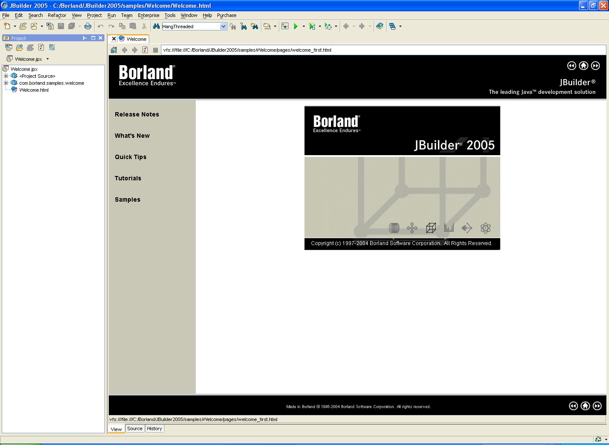Close the Welcome tab with the X button

tap(114, 39)
